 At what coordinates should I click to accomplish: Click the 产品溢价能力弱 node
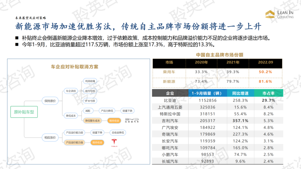(x=74, y=132)
